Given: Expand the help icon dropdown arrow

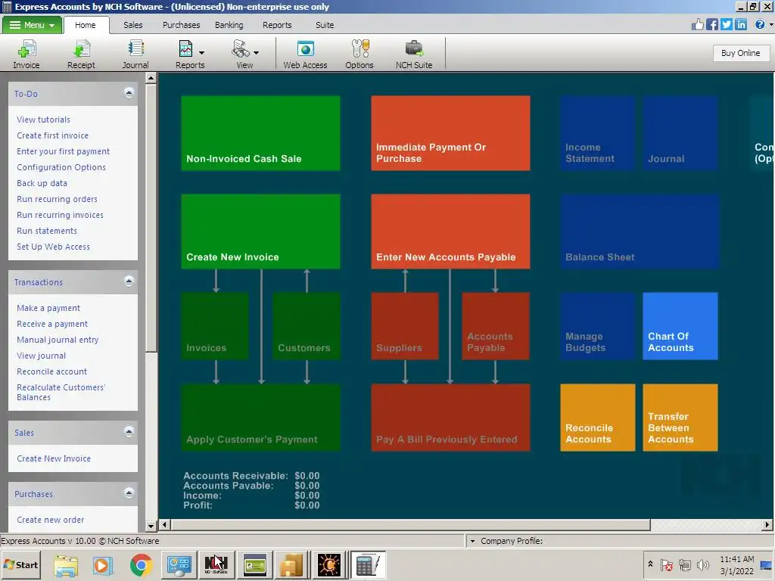Looking at the screenshot, I should pyautogui.click(x=770, y=24).
